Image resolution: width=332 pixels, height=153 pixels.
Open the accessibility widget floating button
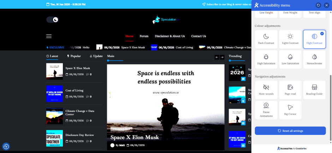[x=6, y=146]
